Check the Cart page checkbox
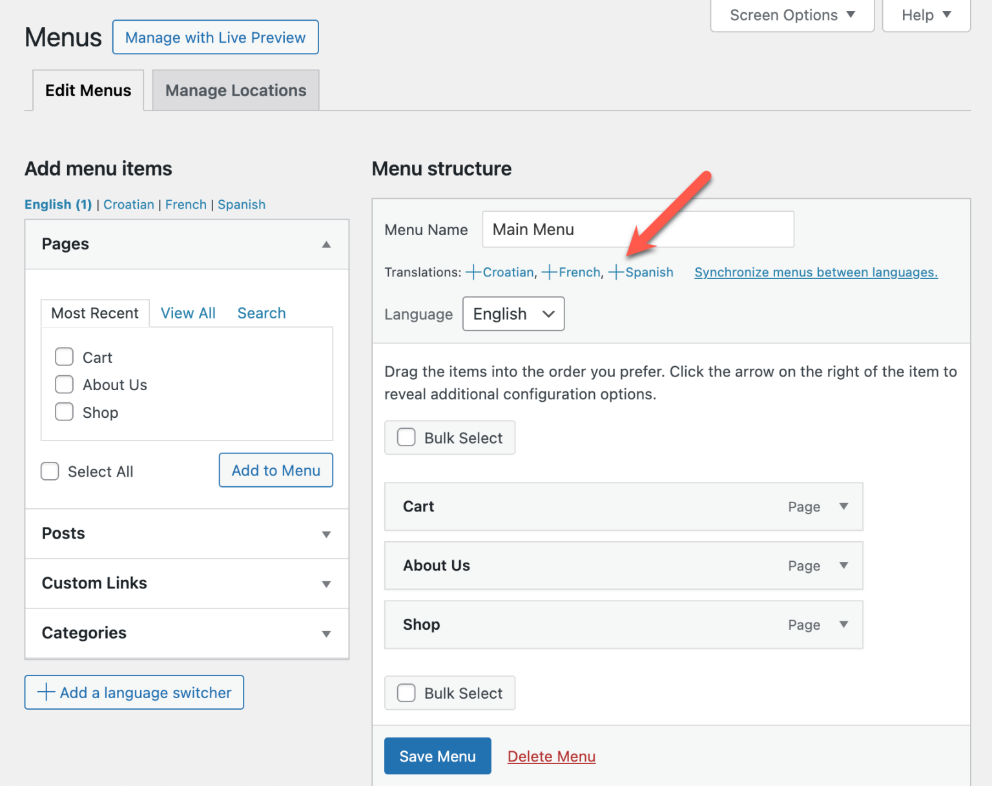The height and width of the screenshot is (786, 992). coord(64,357)
